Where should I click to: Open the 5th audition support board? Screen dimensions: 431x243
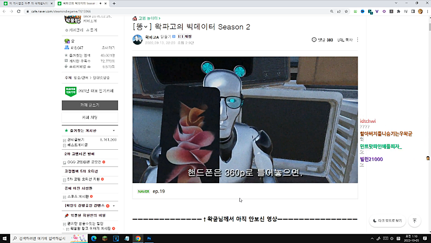84,179
